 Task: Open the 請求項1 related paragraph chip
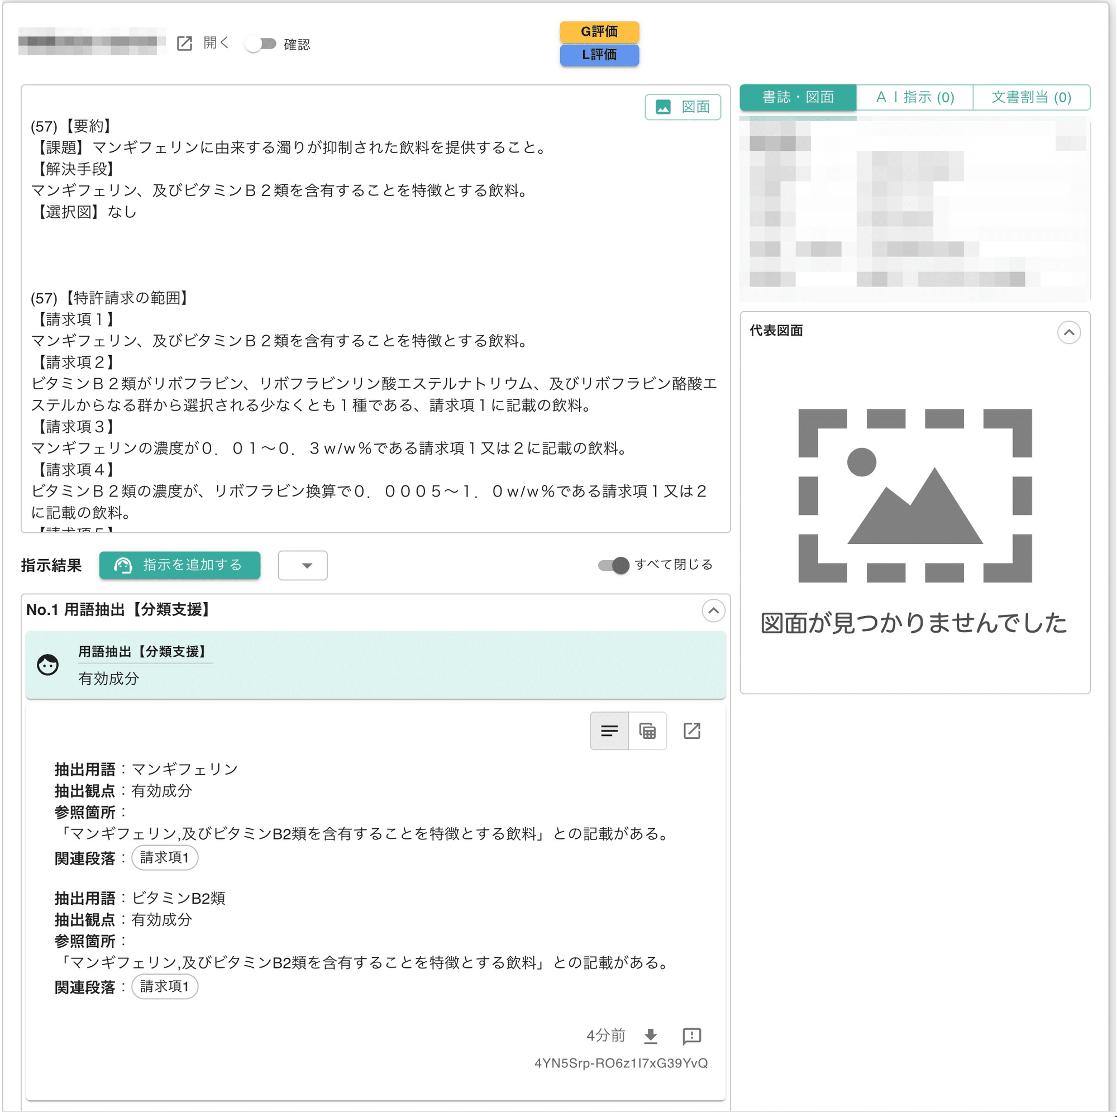165,858
